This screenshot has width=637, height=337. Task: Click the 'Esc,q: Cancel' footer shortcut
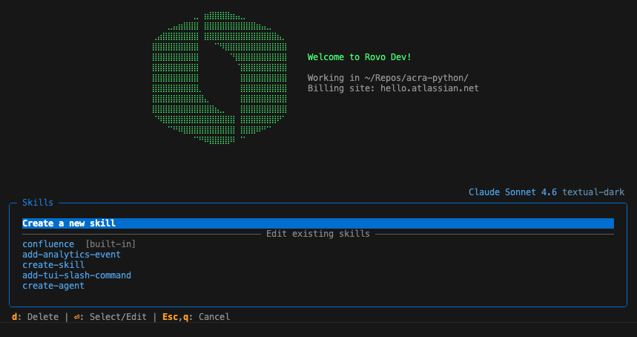coord(197,317)
